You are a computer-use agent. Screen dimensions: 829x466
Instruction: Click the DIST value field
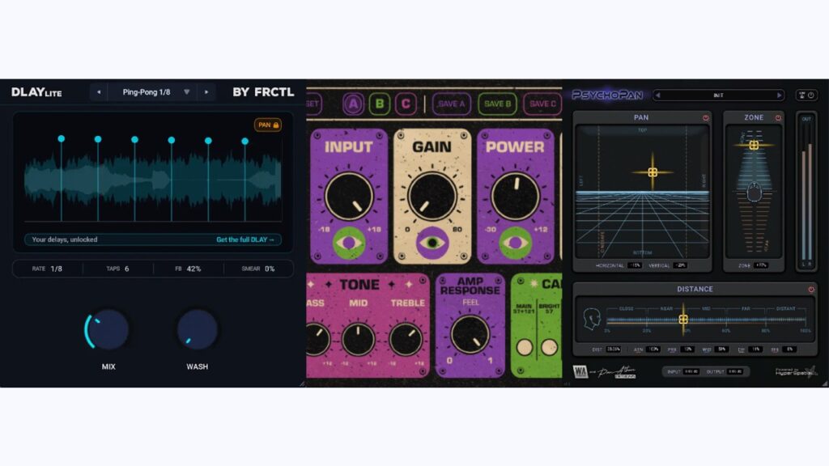click(x=614, y=349)
